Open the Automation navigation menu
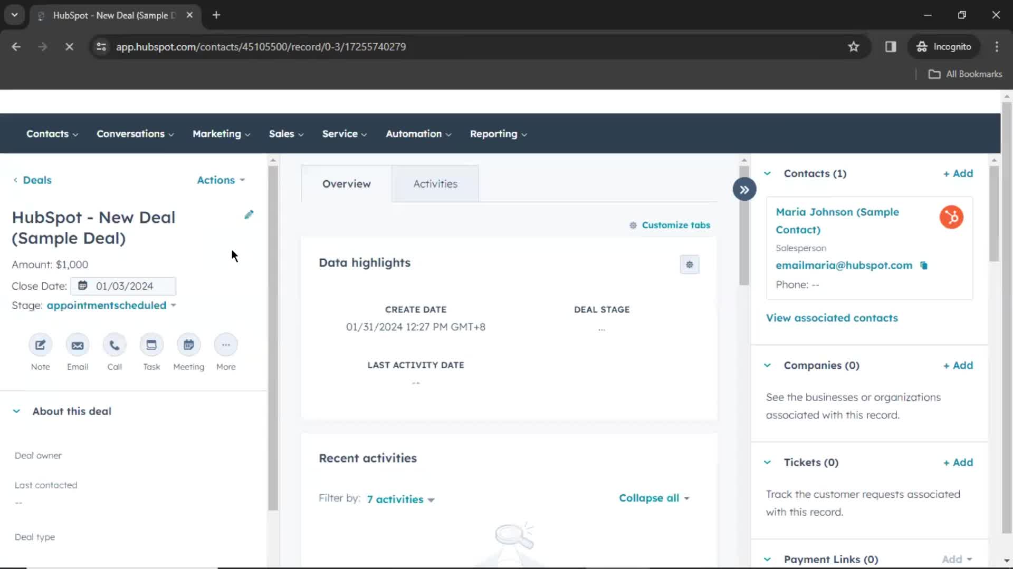The image size is (1013, 569). (x=418, y=134)
